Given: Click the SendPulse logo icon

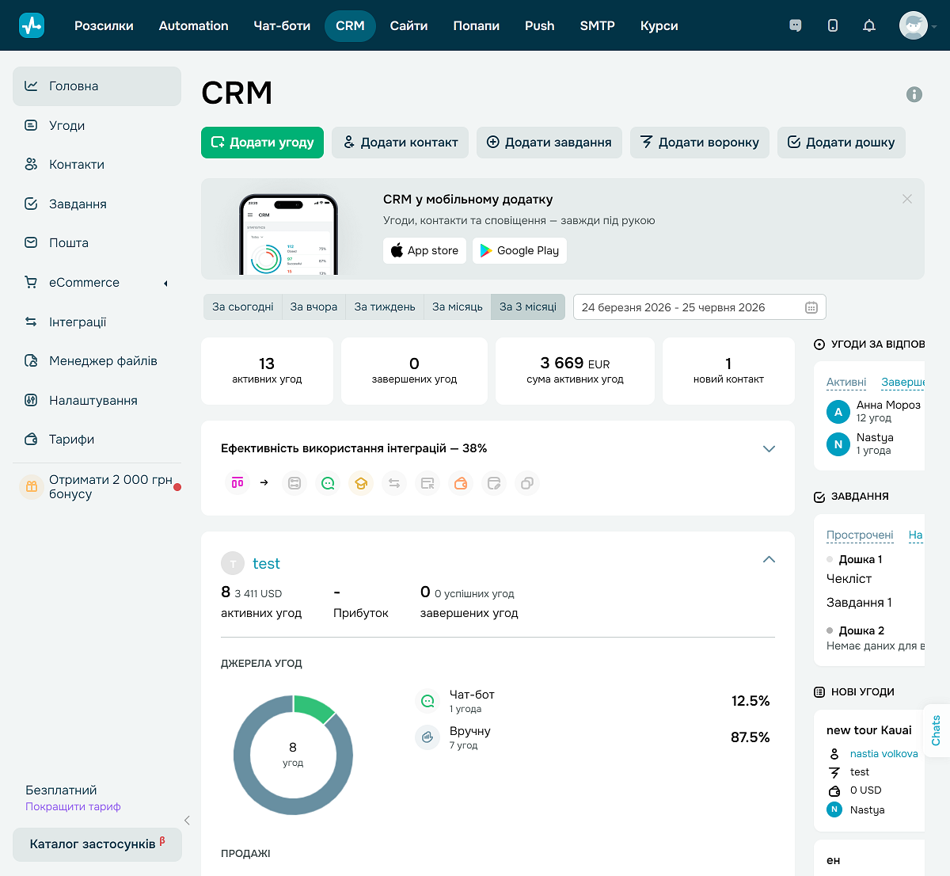Looking at the screenshot, I should tap(32, 25).
